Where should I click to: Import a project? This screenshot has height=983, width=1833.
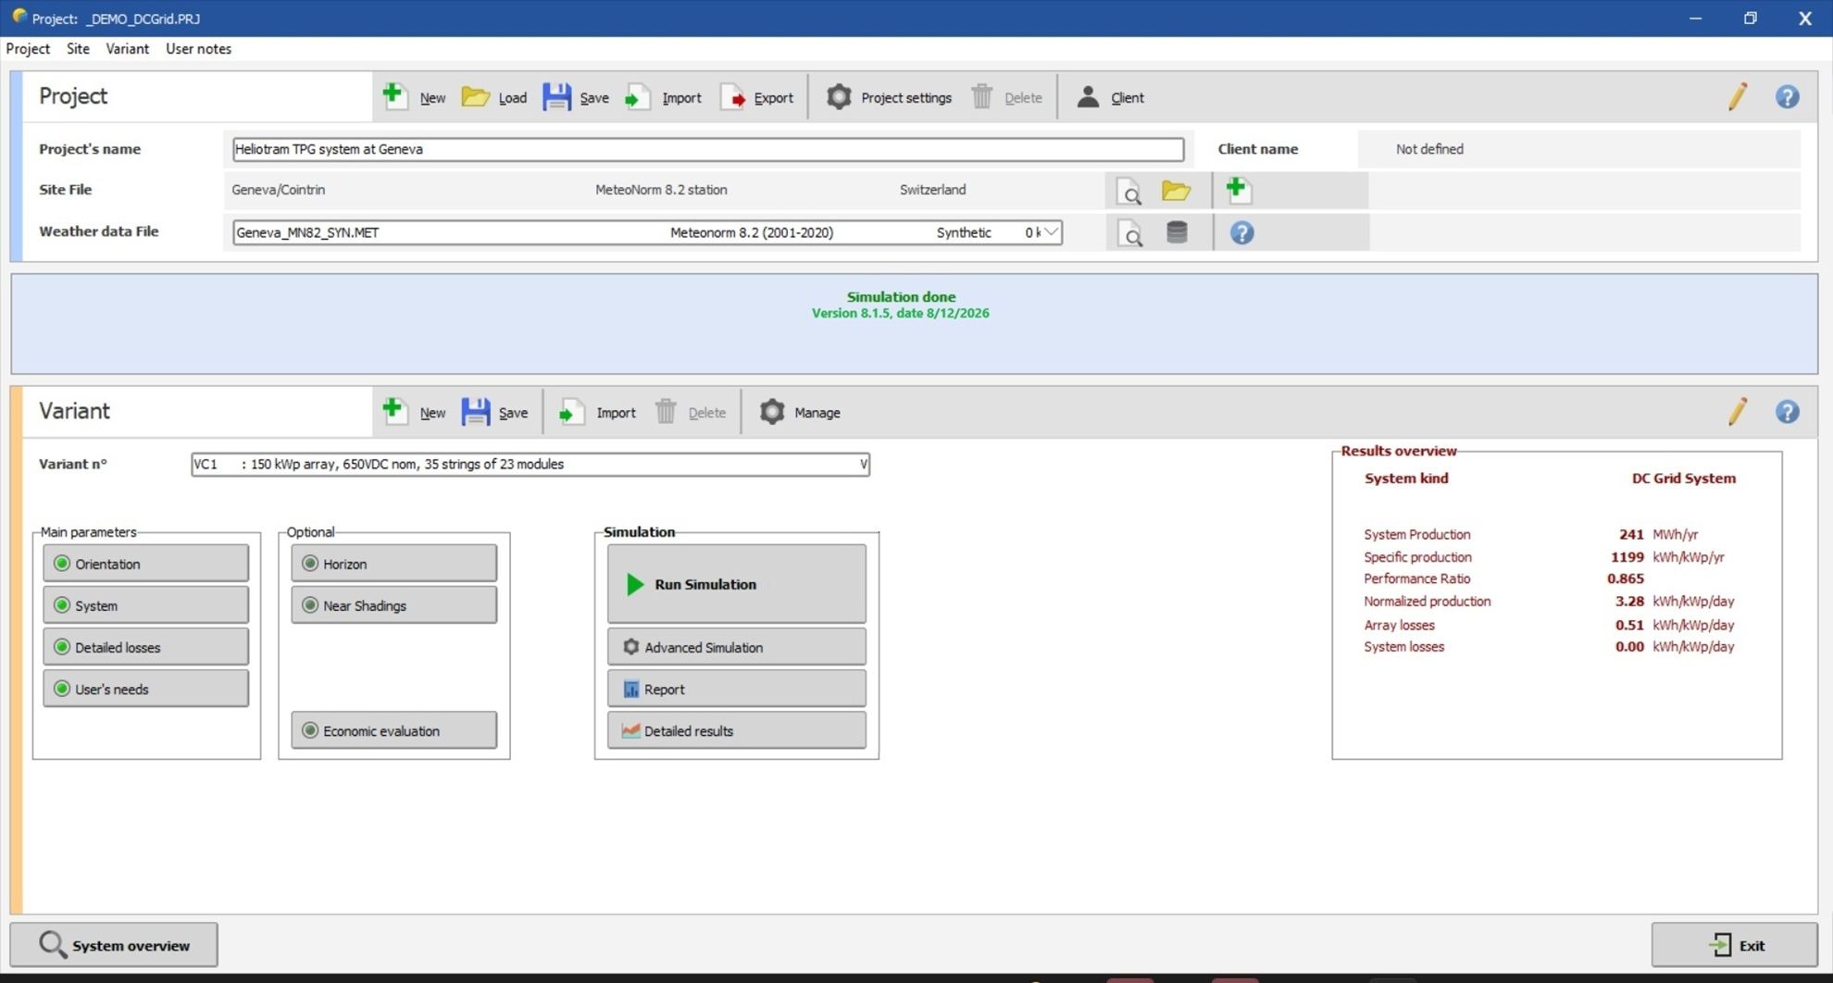[663, 97]
